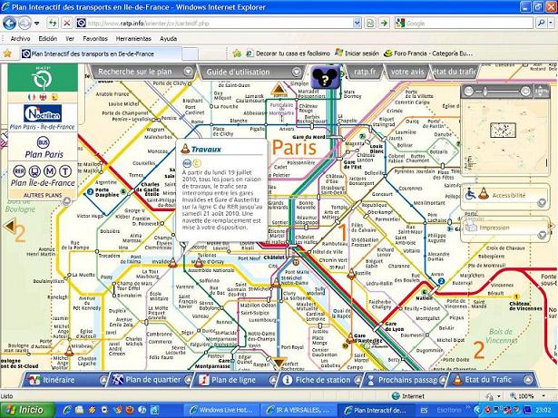
Task: Open the Favoritos menu
Action: (x=95, y=38)
